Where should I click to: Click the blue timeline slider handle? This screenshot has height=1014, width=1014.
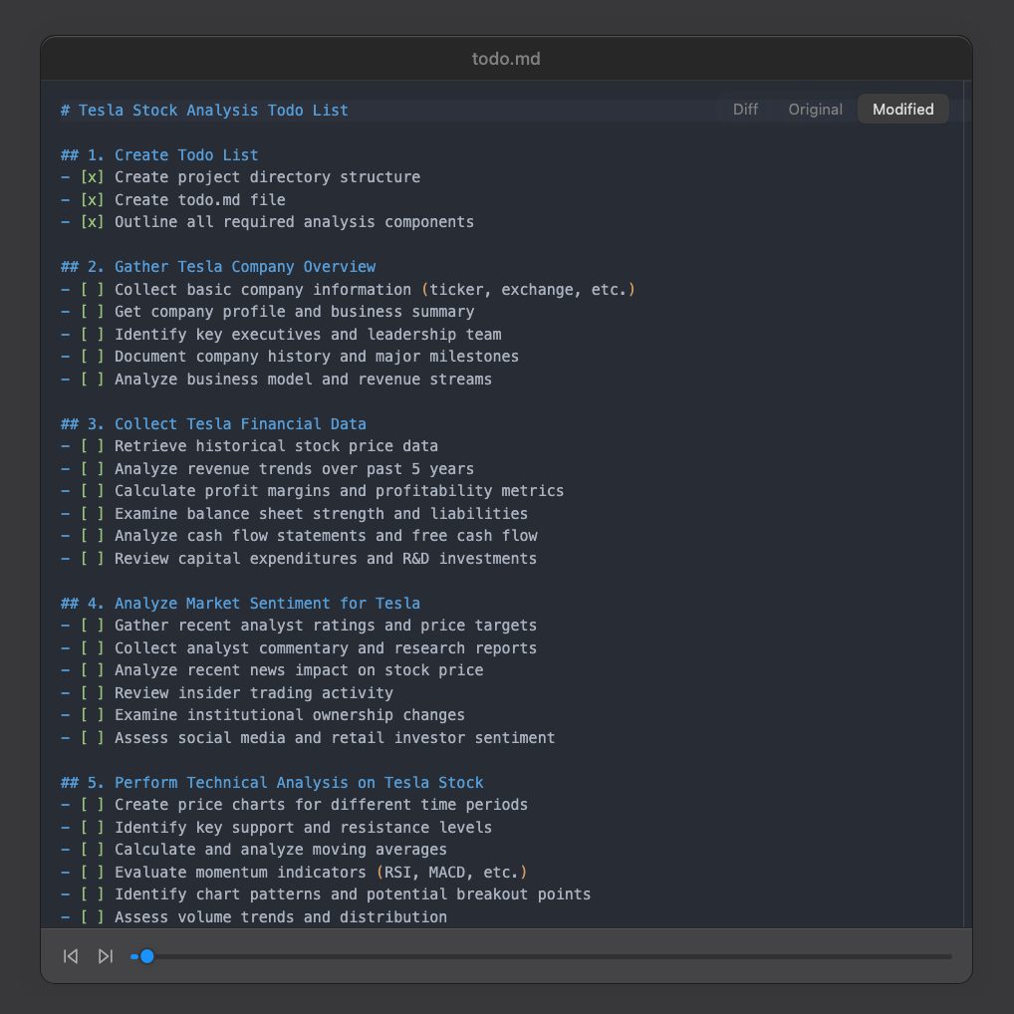146,956
